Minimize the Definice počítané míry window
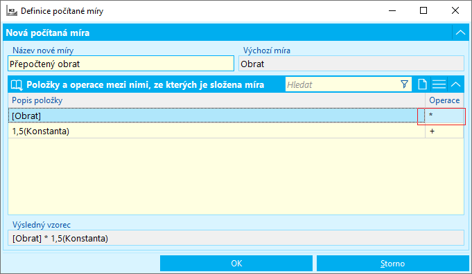This screenshot has width=472, height=274. tap(392, 11)
